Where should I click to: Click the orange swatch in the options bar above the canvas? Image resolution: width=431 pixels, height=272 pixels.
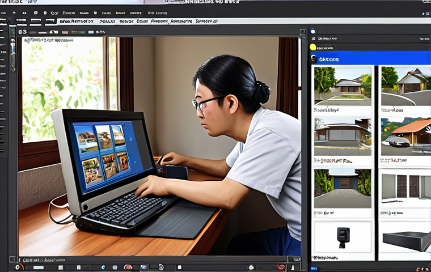[x=65, y=32]
